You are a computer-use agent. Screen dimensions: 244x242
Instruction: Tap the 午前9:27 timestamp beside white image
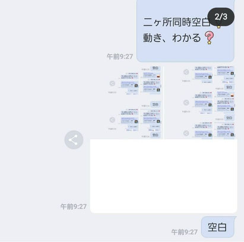tap(74, 206)
